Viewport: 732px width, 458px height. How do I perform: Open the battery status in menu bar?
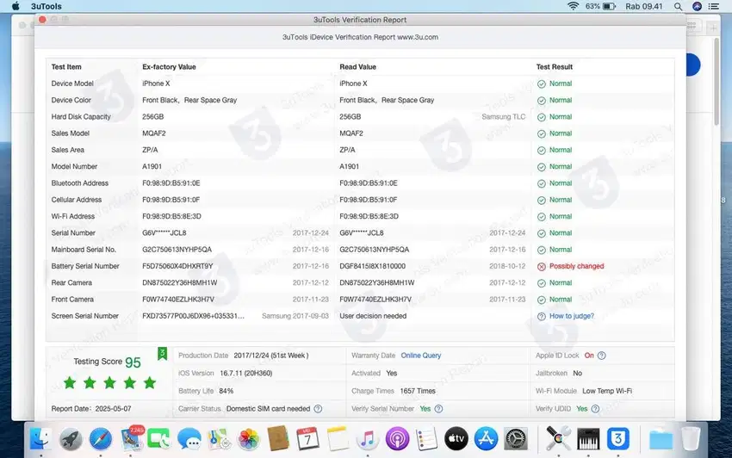[x=609, y=7]
